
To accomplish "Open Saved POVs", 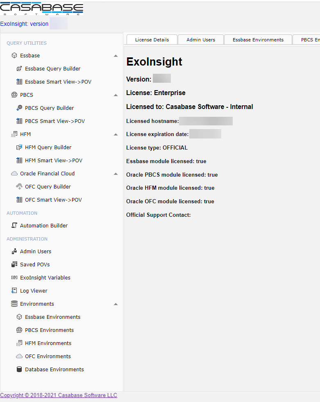I will pos(35,264).
